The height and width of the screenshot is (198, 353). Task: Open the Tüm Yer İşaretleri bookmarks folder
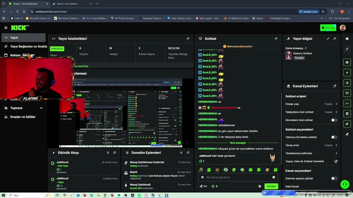[x=340, y=18]
